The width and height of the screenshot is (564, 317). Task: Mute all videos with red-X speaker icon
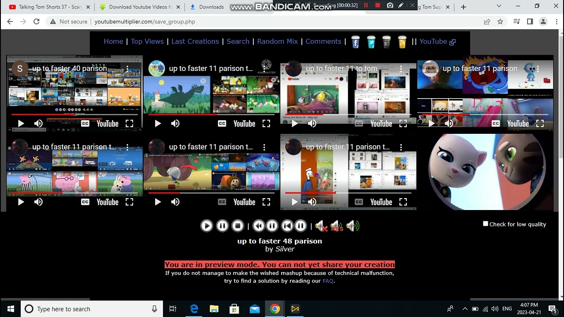click(x=321, y=226)
